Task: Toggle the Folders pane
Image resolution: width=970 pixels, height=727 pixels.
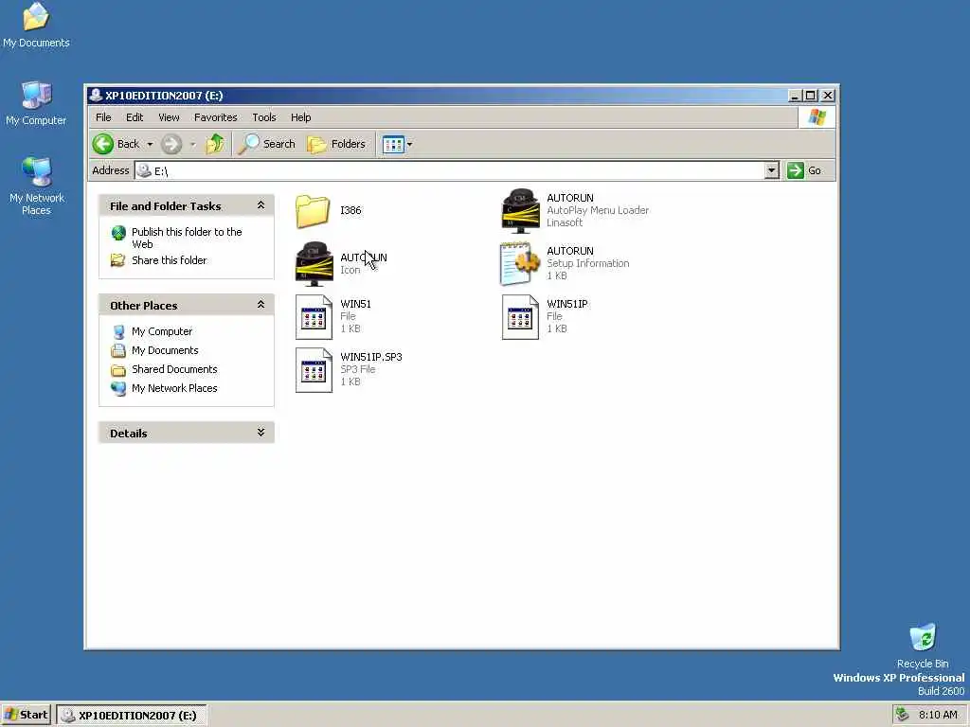Action: (x=336, y=144)
